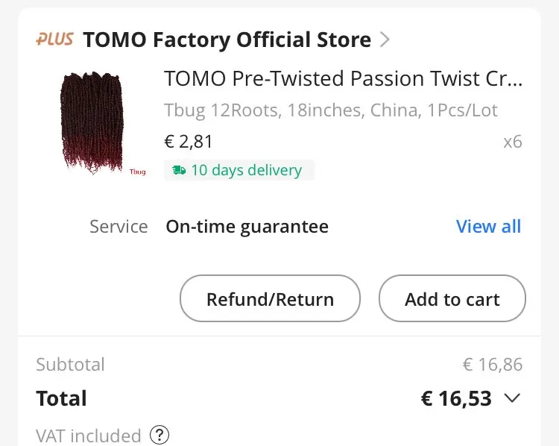
Task: Tap the 10 days delivery badge
Action: click(x=239, y=170)
